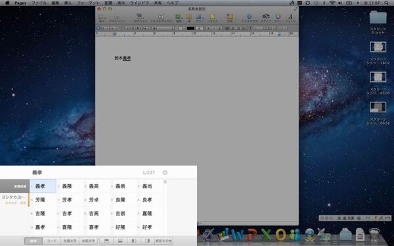
Task: Open Microsoft Messenger from the Dock
Action: [295, 234]
